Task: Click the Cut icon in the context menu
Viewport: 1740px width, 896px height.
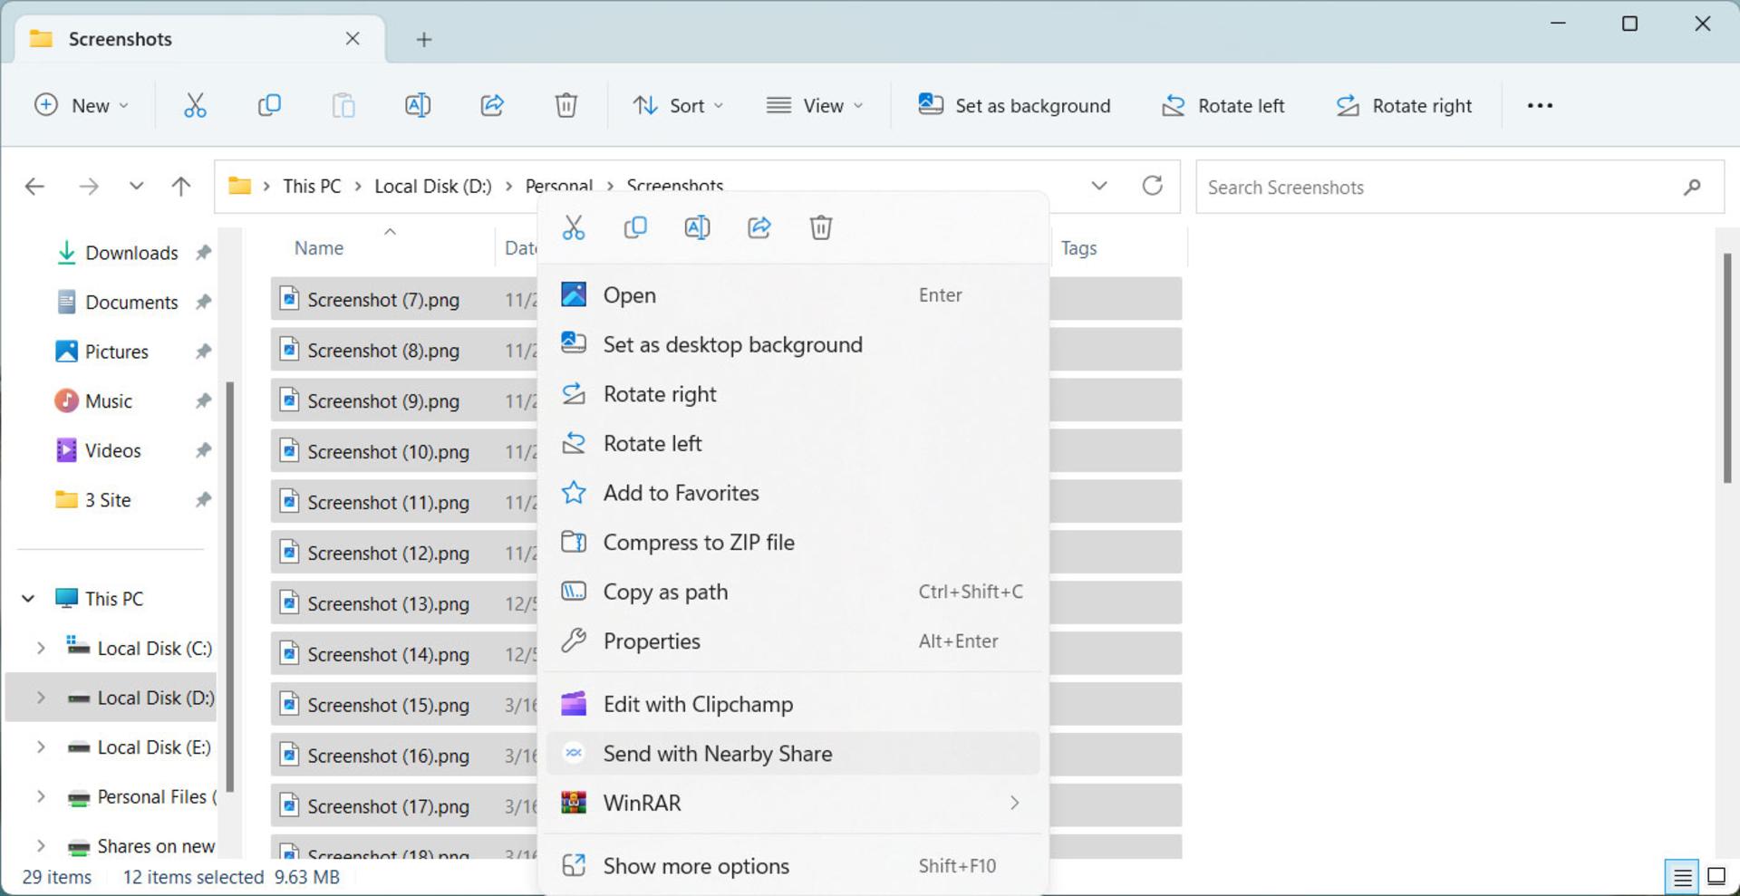Action: tap(574, 227)
